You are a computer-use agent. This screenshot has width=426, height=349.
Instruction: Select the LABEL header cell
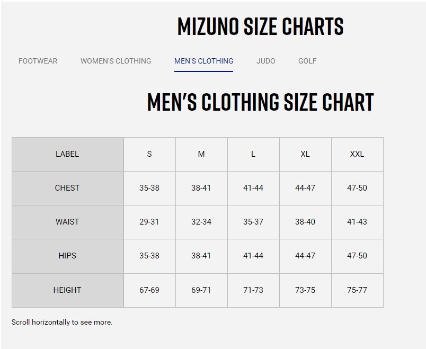(x=67, y=154)
